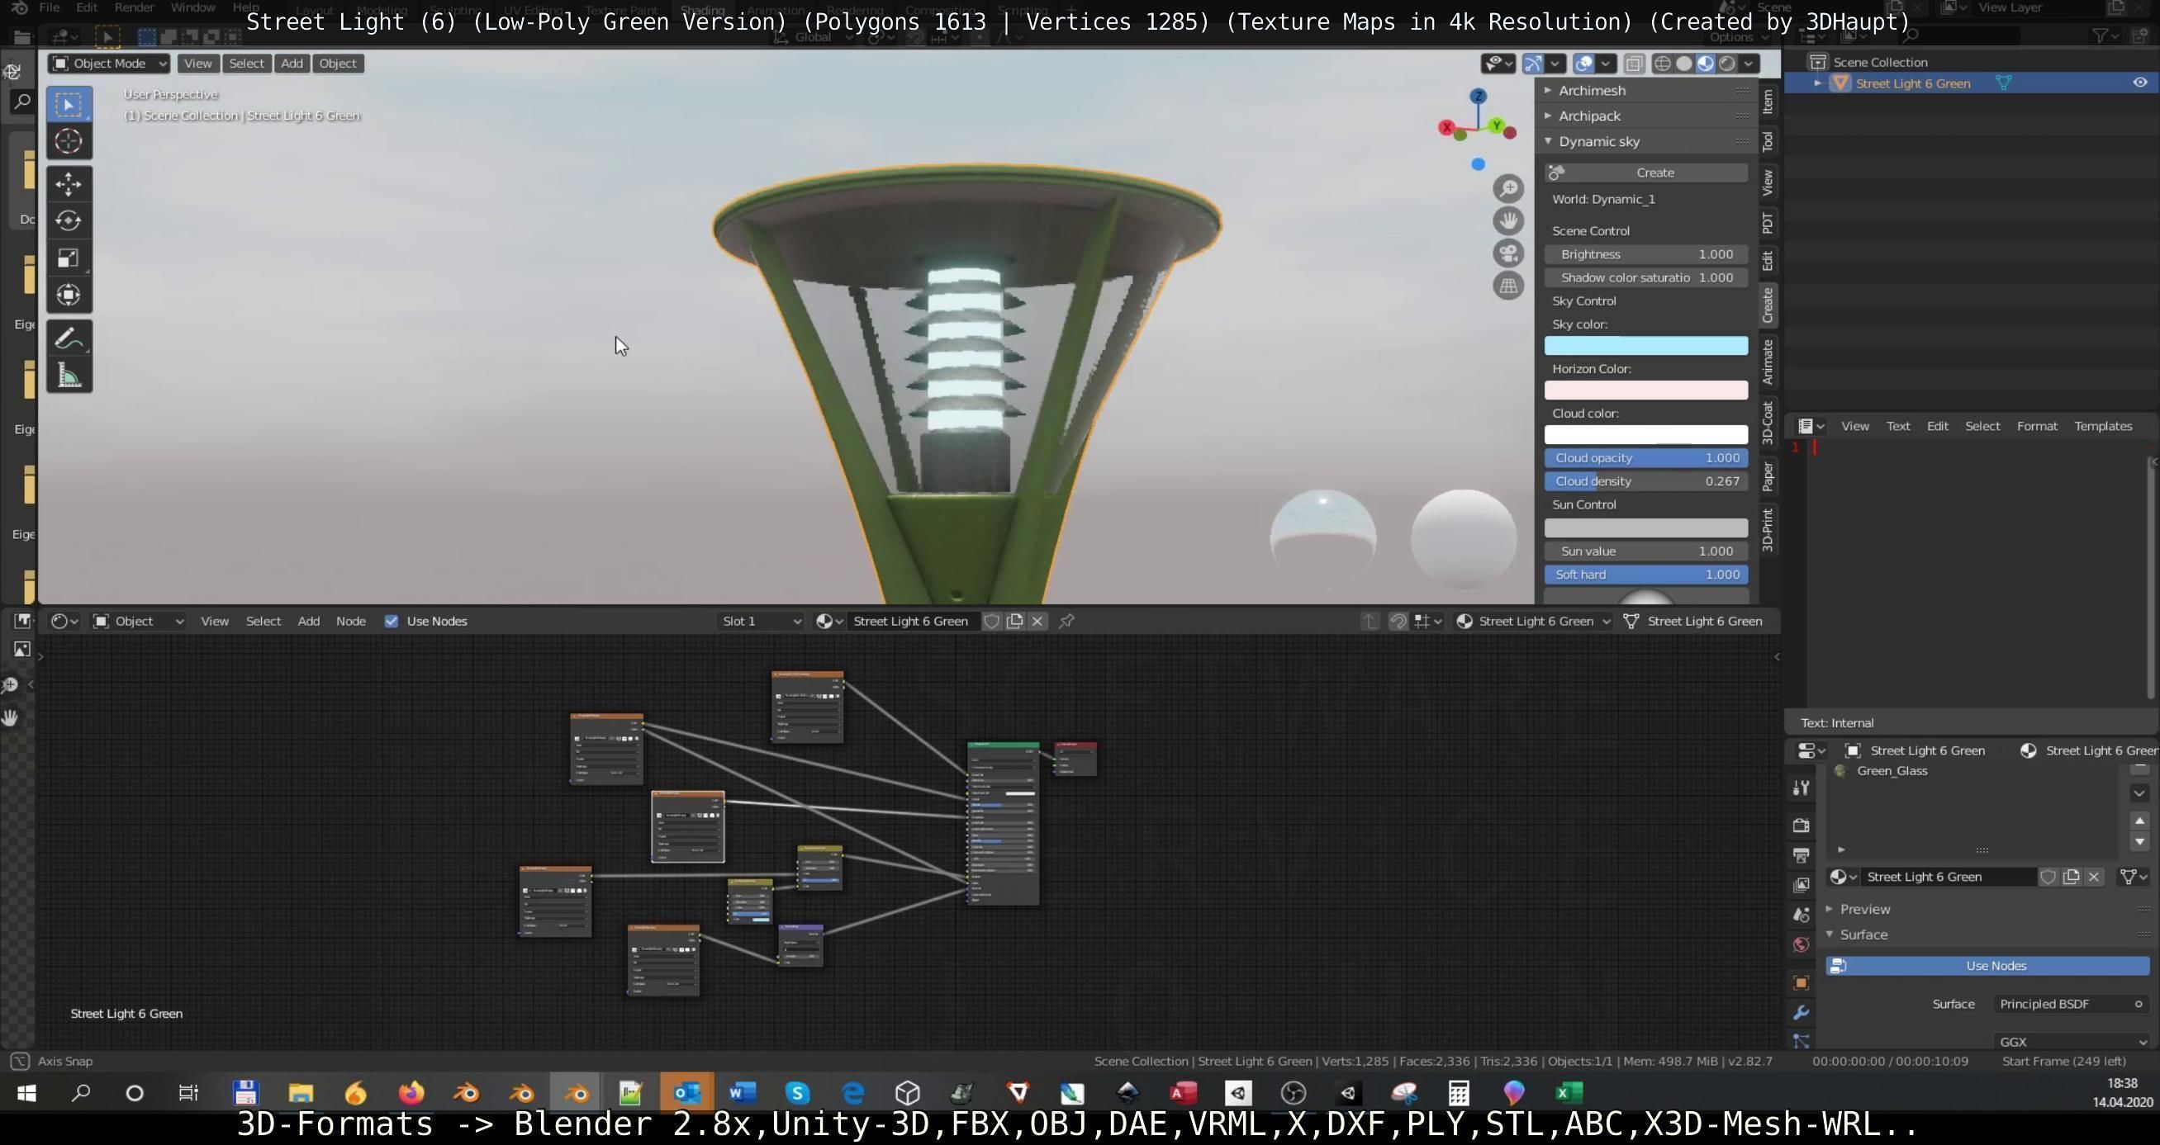Open the World properties tab icon

coord(1802,944)
